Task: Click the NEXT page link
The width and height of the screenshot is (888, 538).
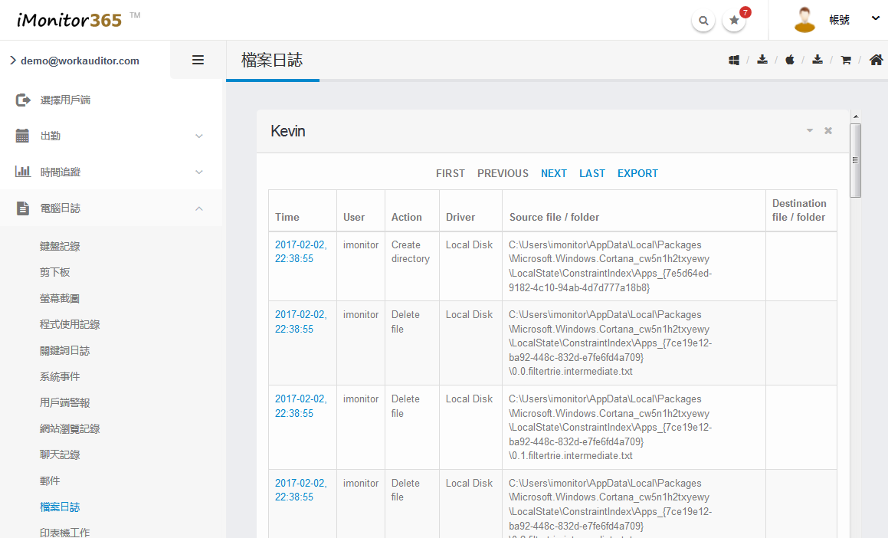Action: click(x=554, y=173)
